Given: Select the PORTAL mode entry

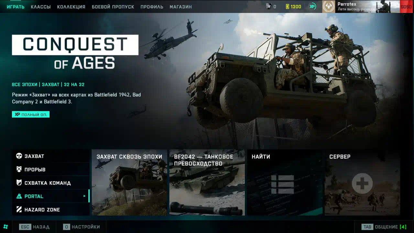Looking at the screenshot, I should coord(51,196).
